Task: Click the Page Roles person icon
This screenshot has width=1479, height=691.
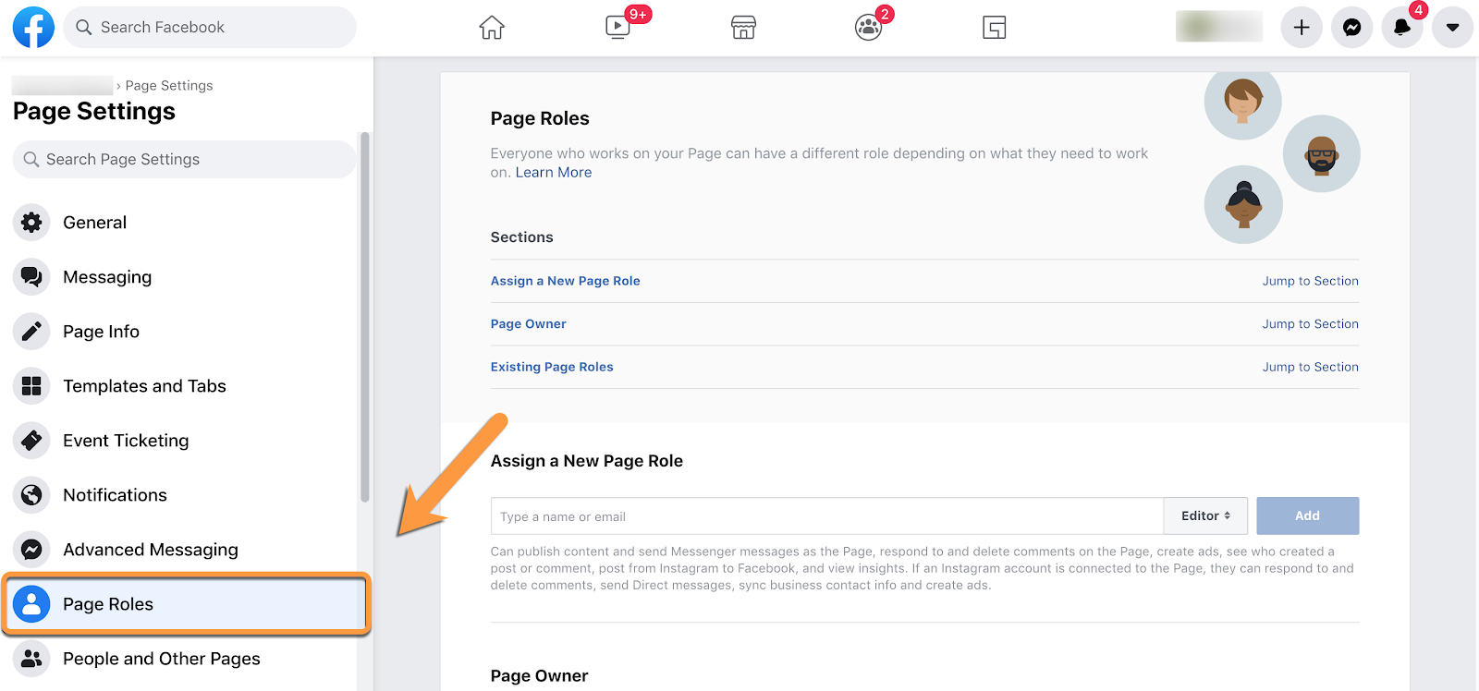Action: pyautogui.click(x=31, y=604)
